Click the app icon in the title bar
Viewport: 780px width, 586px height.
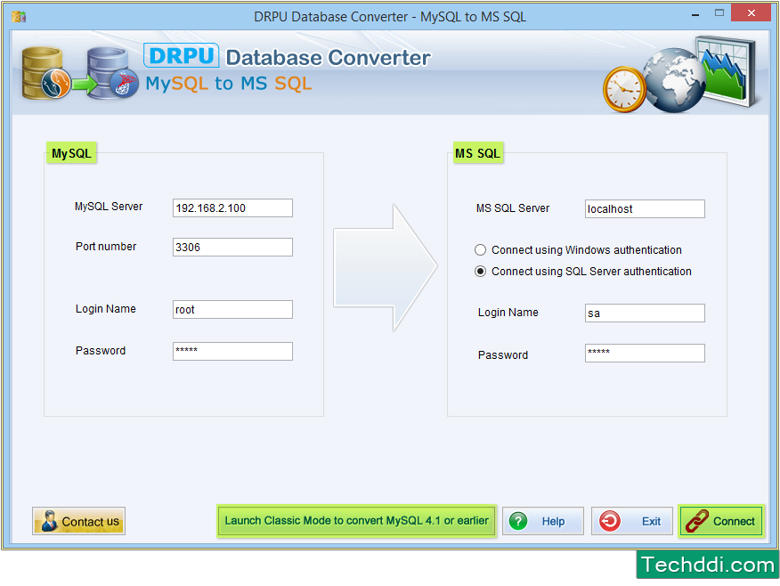(x=19, y=16)
